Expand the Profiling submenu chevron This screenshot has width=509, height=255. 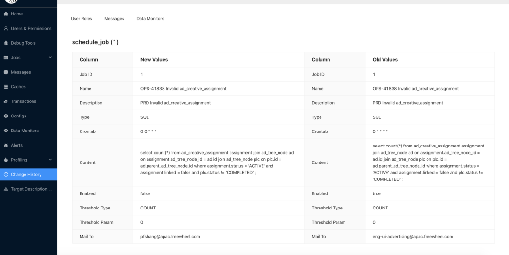[x=50, y=160]
